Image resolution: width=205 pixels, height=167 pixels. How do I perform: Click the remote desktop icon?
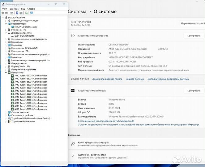(73, 156)
